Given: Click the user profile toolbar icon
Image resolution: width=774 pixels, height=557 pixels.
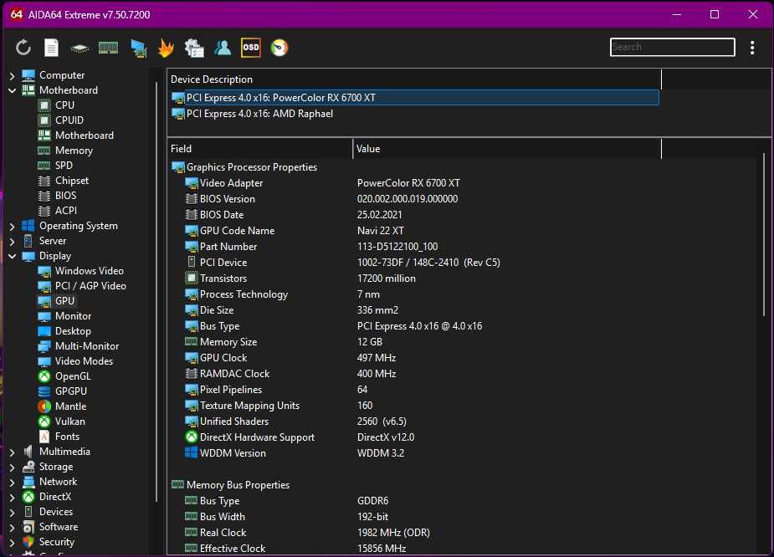Looking at the screenshot, I should [x=223, y=48].
